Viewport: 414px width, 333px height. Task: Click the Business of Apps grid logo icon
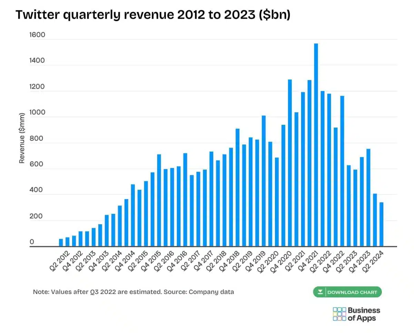point(339,314)
